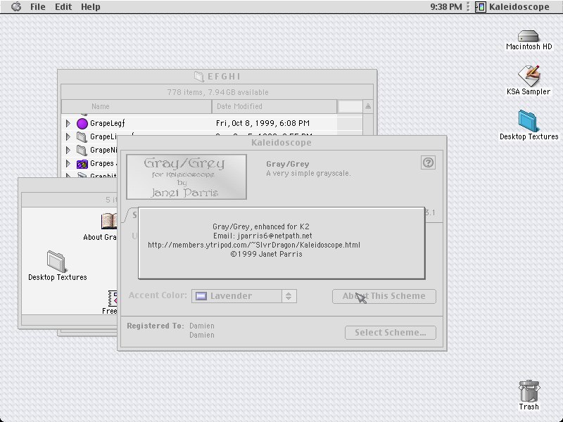Viewport: 563px width, 422px height.
Task: Open the Kaleidoscope application menu
Action: coord(512,7)
